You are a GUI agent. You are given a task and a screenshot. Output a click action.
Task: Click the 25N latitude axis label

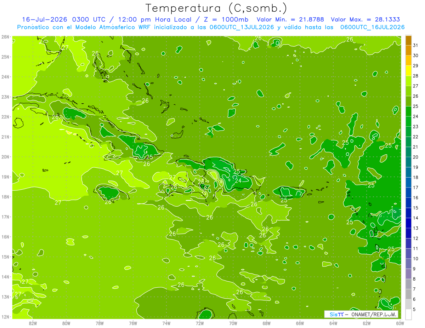tap(5, 57)
